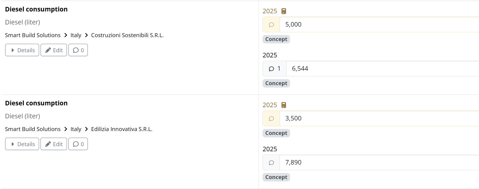Click the input field containing 7,890
Viewport: 479px width, 189px height.
[378, 163]
